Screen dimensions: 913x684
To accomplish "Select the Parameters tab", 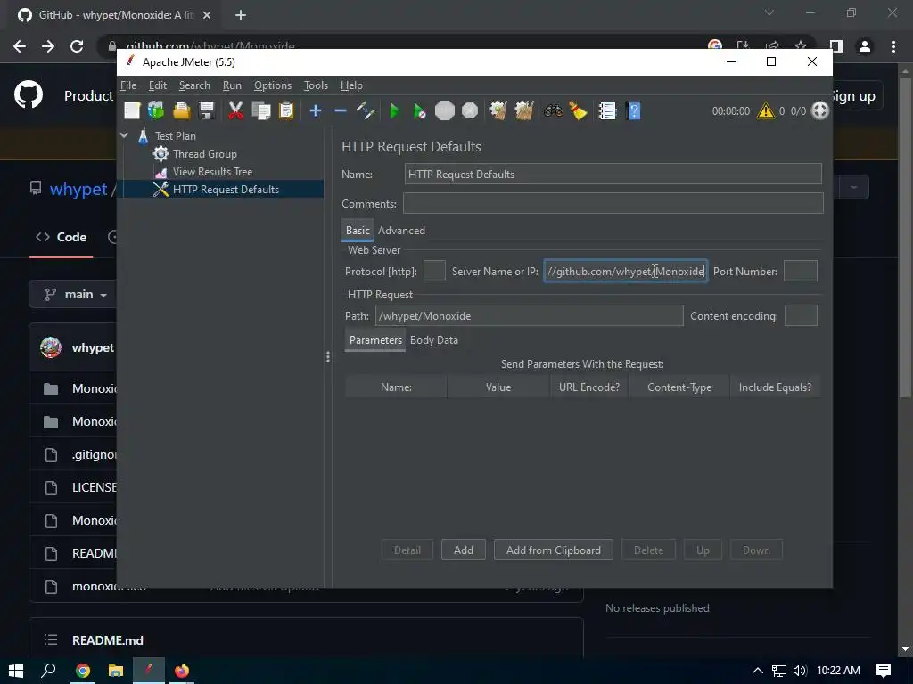I will [375, 340].
